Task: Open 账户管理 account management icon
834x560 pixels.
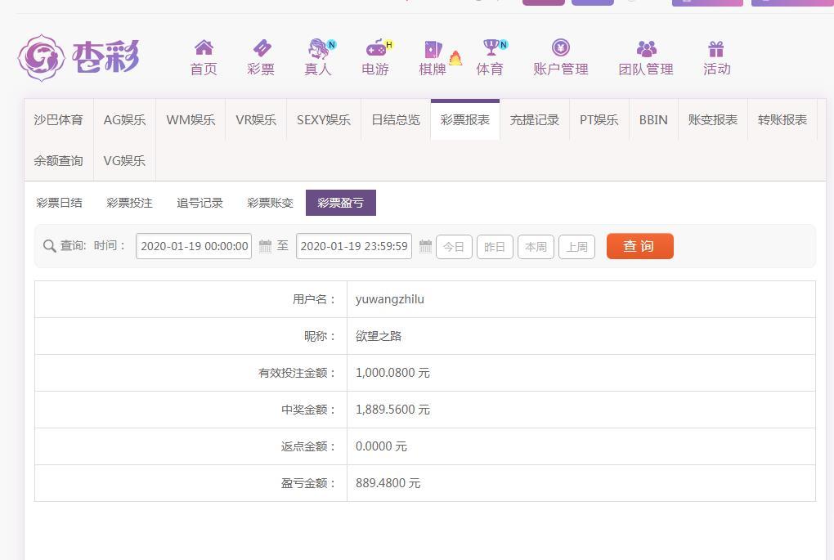Action: click(560, 48)
